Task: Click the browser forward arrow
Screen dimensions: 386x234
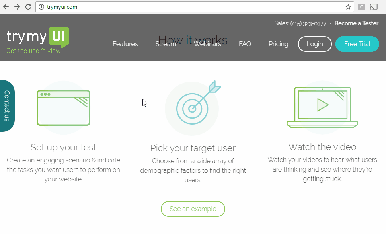Action: click(17, 7)
